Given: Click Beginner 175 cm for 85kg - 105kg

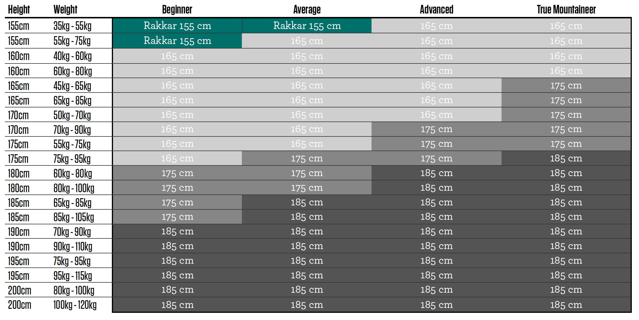Looking at the screenshot, I should (x=177, y=217).
